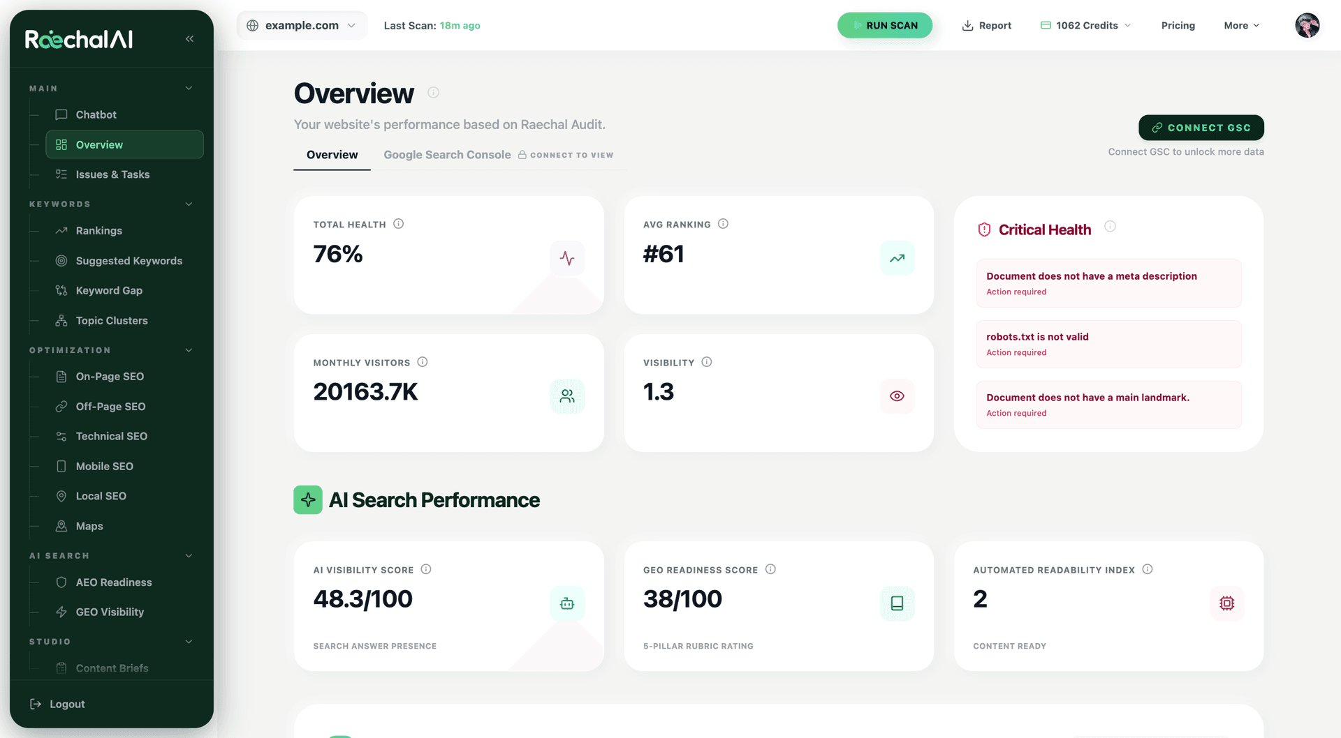Click the chip icon on Readability Index card
The width and height of the screenshot is (1341, 738).
1226,603
